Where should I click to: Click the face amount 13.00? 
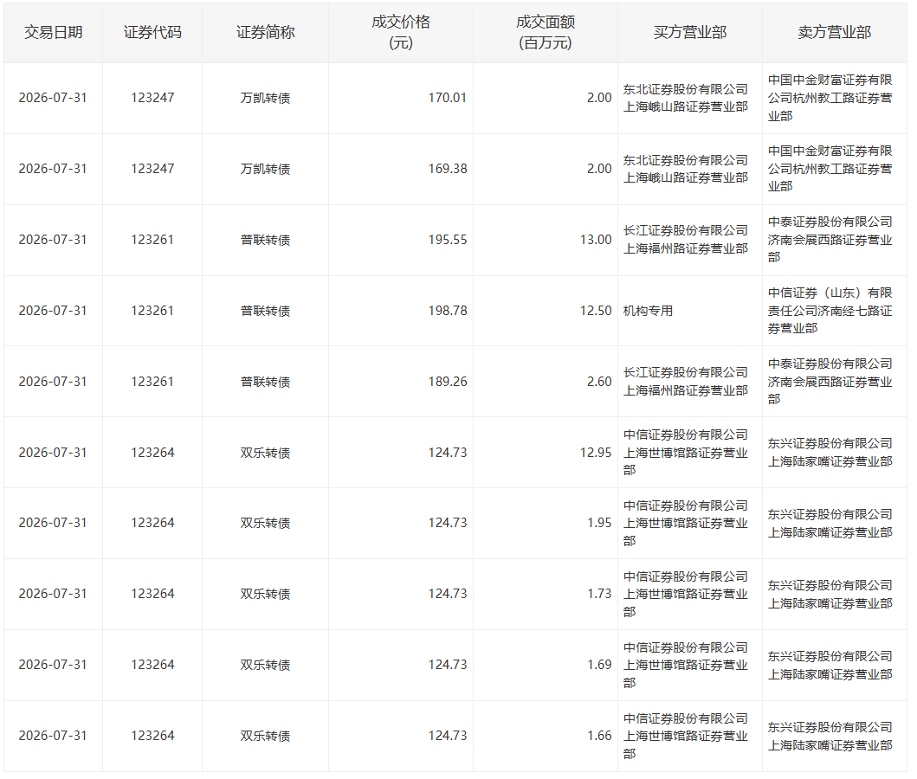coord(596,240)
